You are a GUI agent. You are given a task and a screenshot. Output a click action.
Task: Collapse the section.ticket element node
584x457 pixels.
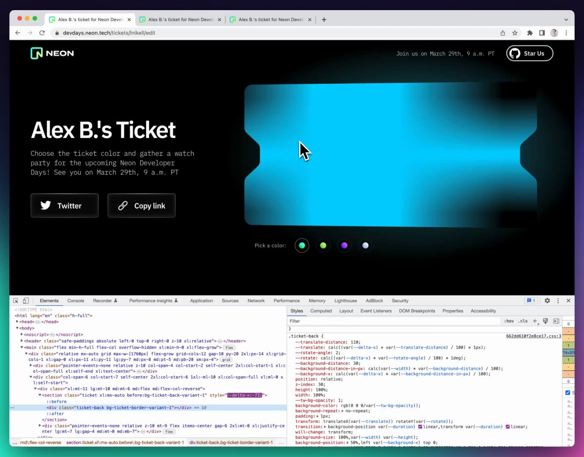pyautogui.click(x=40, y=395)
